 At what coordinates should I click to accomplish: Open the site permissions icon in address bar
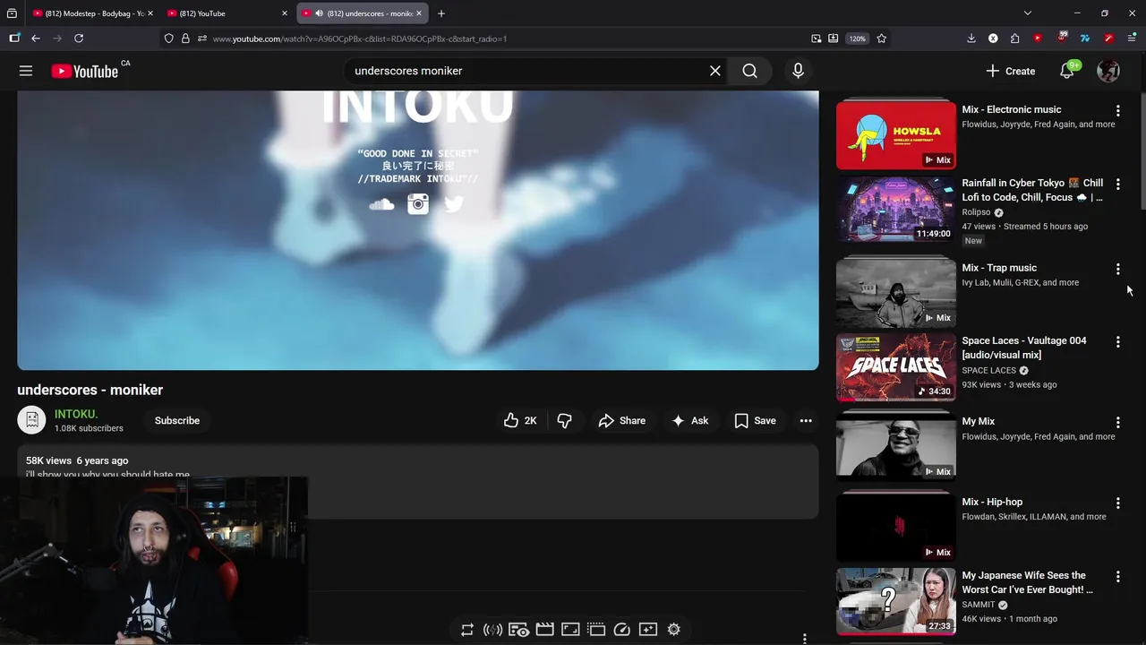pos(202,39)
